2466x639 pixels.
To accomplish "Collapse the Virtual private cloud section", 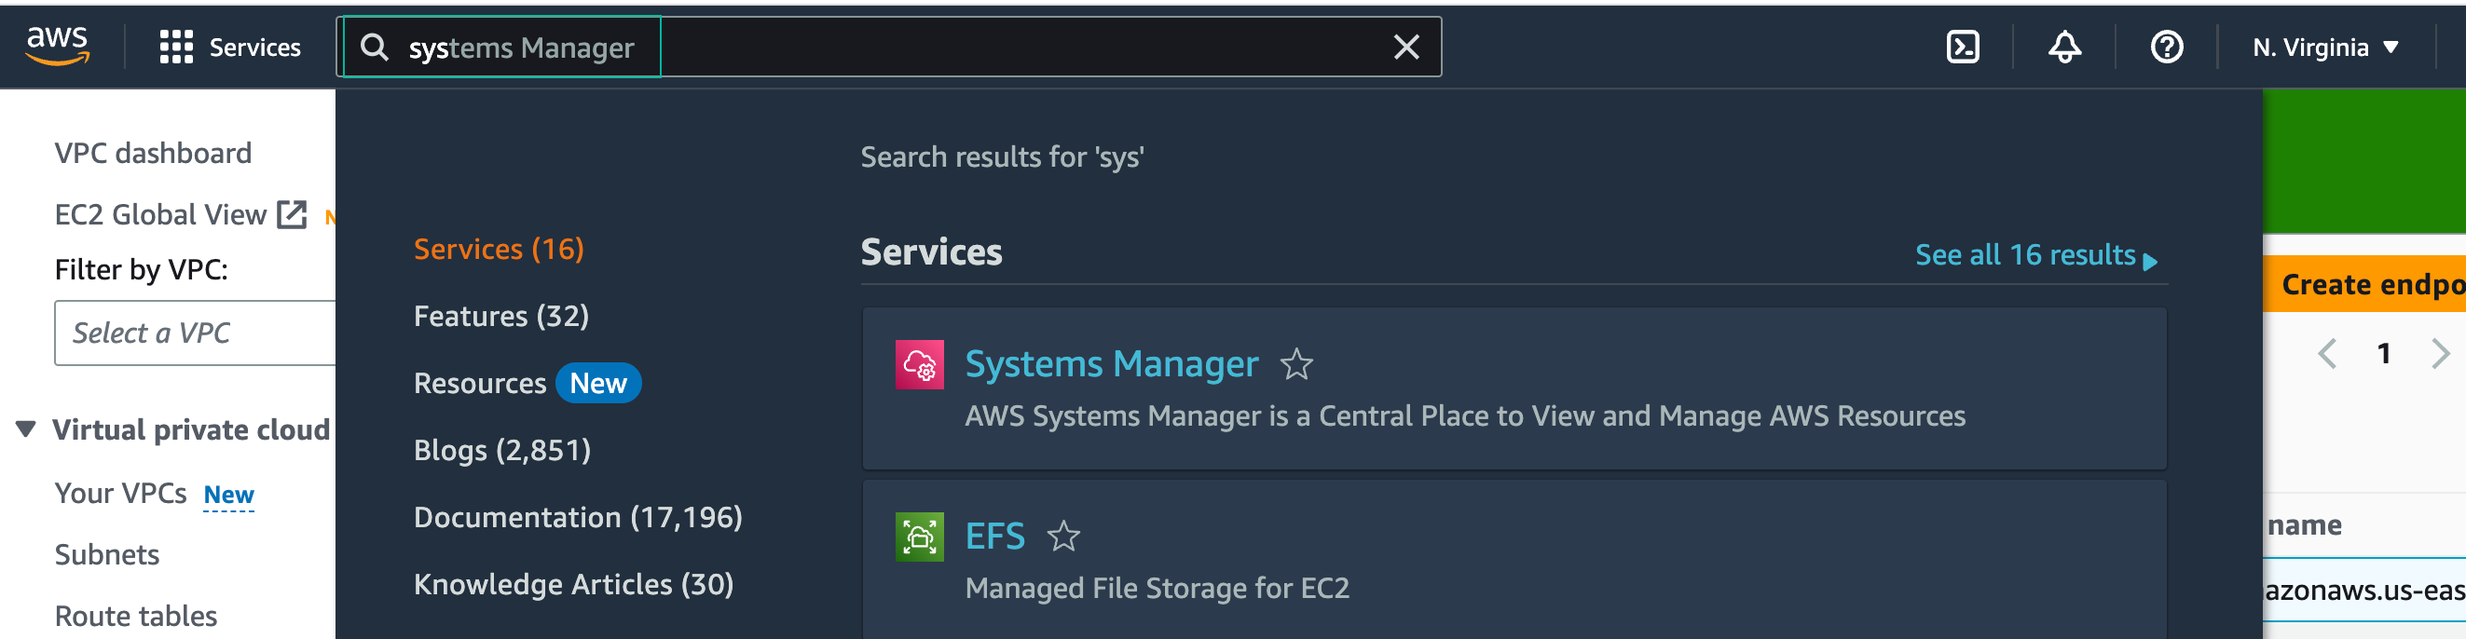I will (x=26, y=428).
